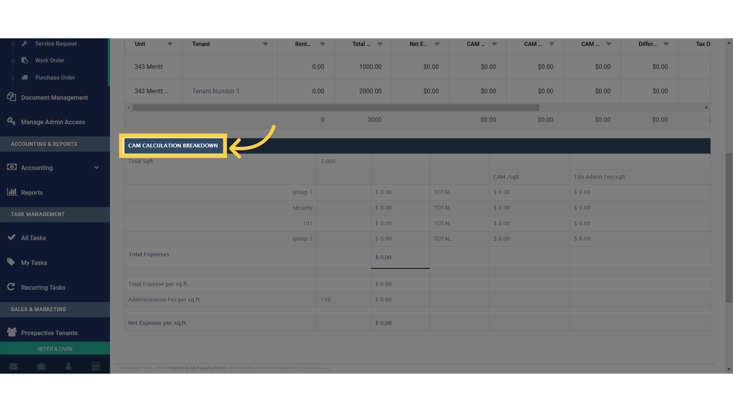Open the Privacy Policy link
Screen dimensions: 733x412
pyautogui.click(x=242, y=368)
